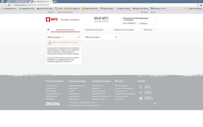The image size is (203, 127).
Task: Click warning triangle icon in alert
Action: [50, 43]
